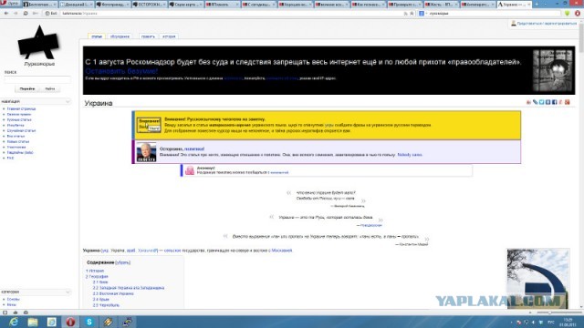Focus the browser search box
584x328 pixels.
(x=494, y=14)
